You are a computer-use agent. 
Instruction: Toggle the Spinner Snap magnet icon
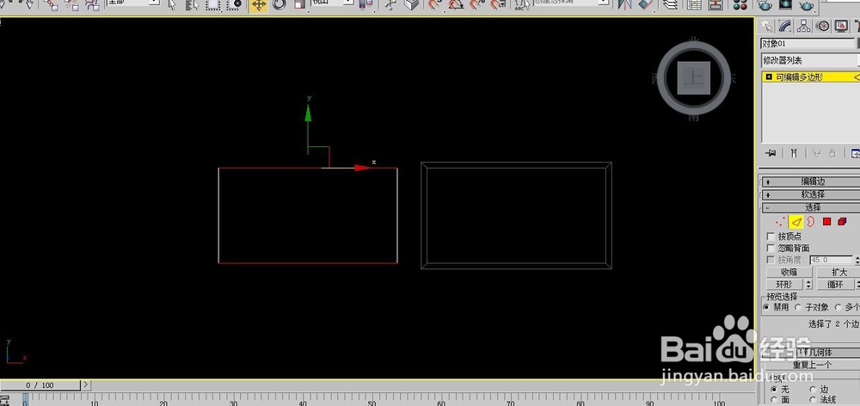pos(497,5)
